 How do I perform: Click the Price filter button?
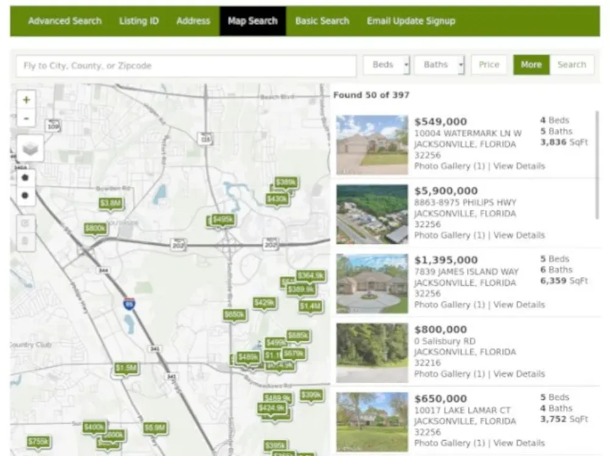tap(489, 65)
